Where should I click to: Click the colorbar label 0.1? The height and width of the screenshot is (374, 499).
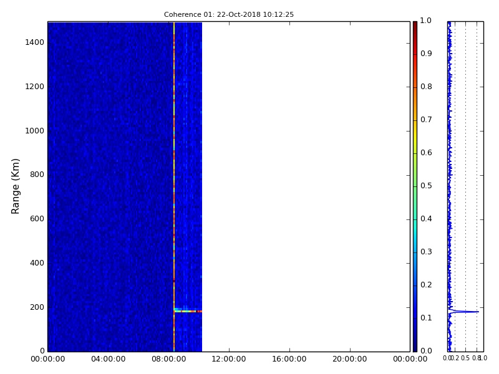426,318
